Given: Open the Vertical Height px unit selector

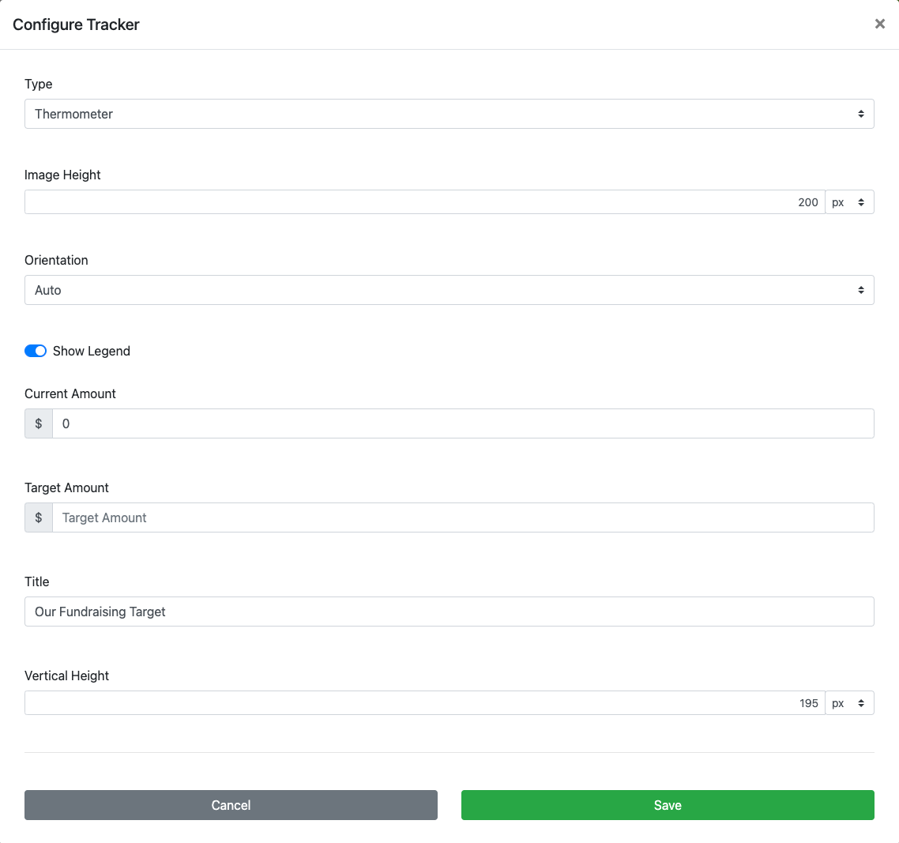Looking at the screenshot, I should [x=849, y=703].
